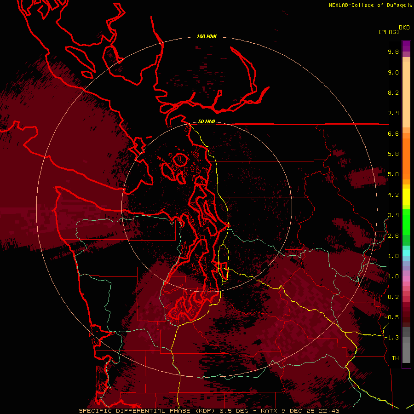Screen dimensions: 414x414
Task: Pick the 4.2 scale label
Action: pos(393,195)
